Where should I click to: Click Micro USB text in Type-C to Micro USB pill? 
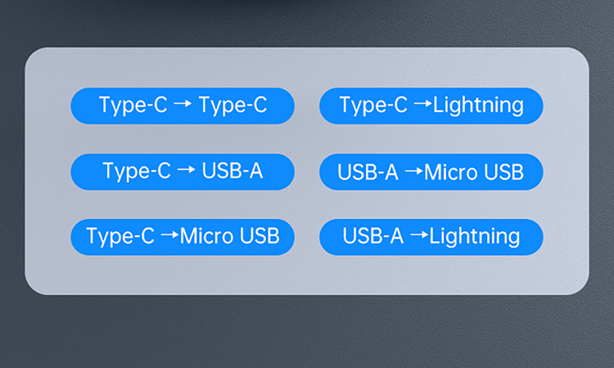click(x=230, y=237)
